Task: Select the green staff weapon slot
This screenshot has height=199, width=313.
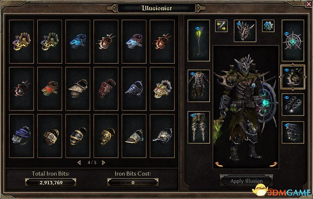Action: click(199, 41)
